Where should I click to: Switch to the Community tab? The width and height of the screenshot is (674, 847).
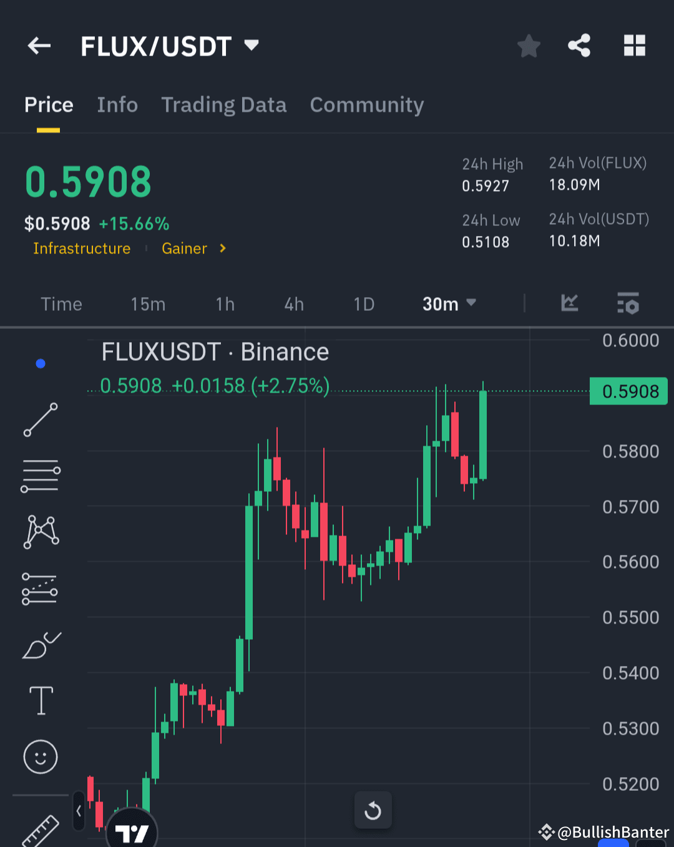pyautogui.click(x=366, y=105)
